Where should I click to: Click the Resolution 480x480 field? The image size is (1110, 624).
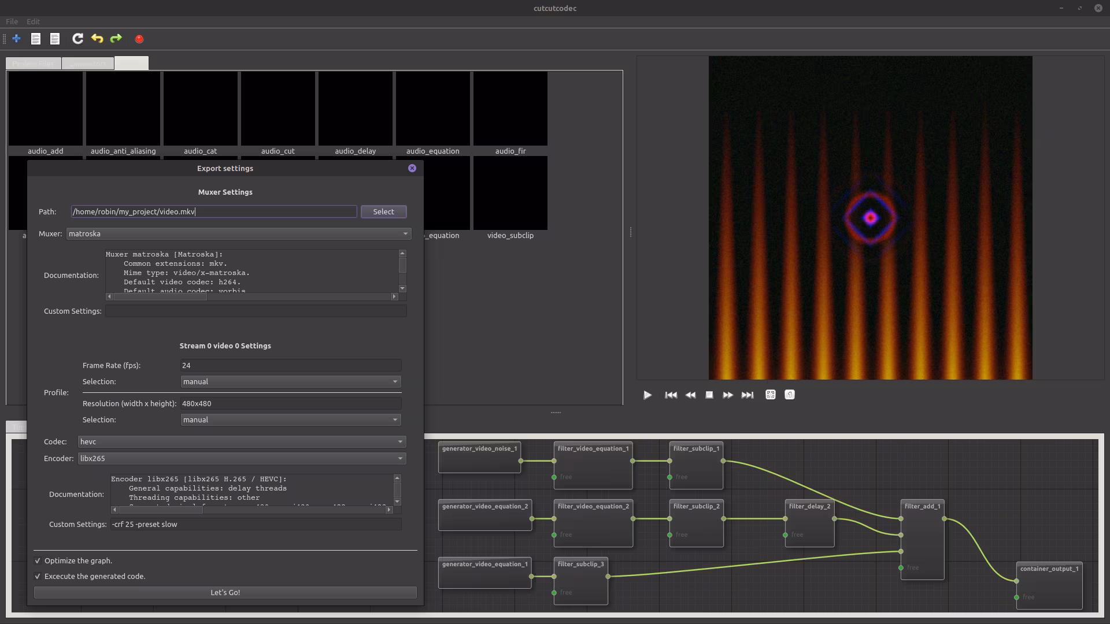(291, 404)
